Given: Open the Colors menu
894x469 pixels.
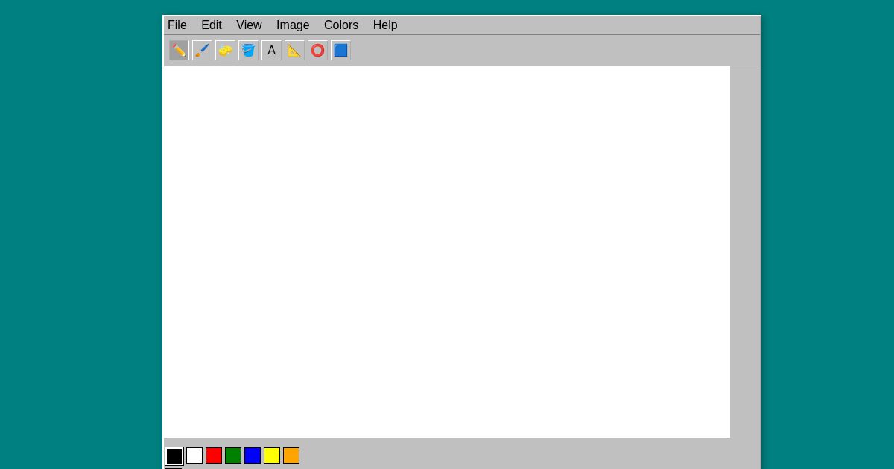Looking at the screenshot, I should pos(340,25).
